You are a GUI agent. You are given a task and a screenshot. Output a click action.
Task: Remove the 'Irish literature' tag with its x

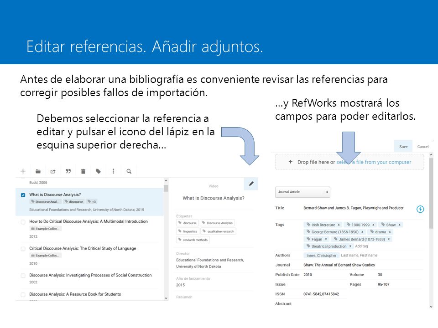pos(339,225)
